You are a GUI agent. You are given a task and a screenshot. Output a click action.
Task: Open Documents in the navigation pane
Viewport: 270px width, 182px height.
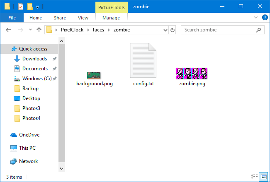click(x=35, y=69)
